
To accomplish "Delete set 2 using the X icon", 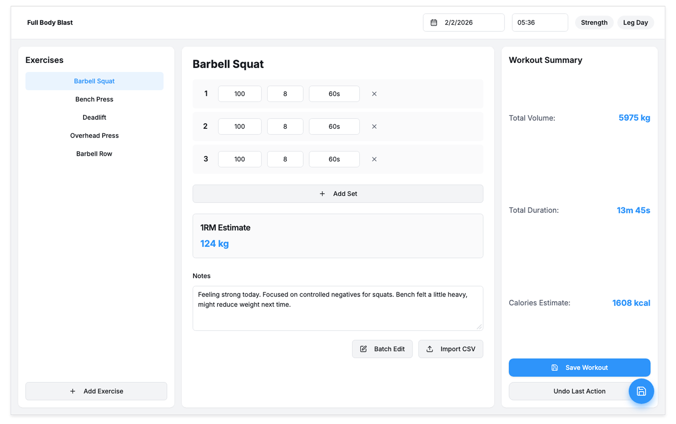I will click(374, 127).
